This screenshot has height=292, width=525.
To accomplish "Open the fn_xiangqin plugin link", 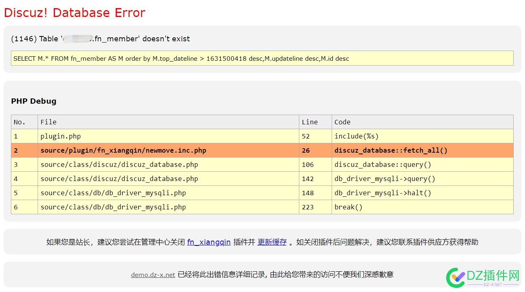I will click(x=209, y=242).
